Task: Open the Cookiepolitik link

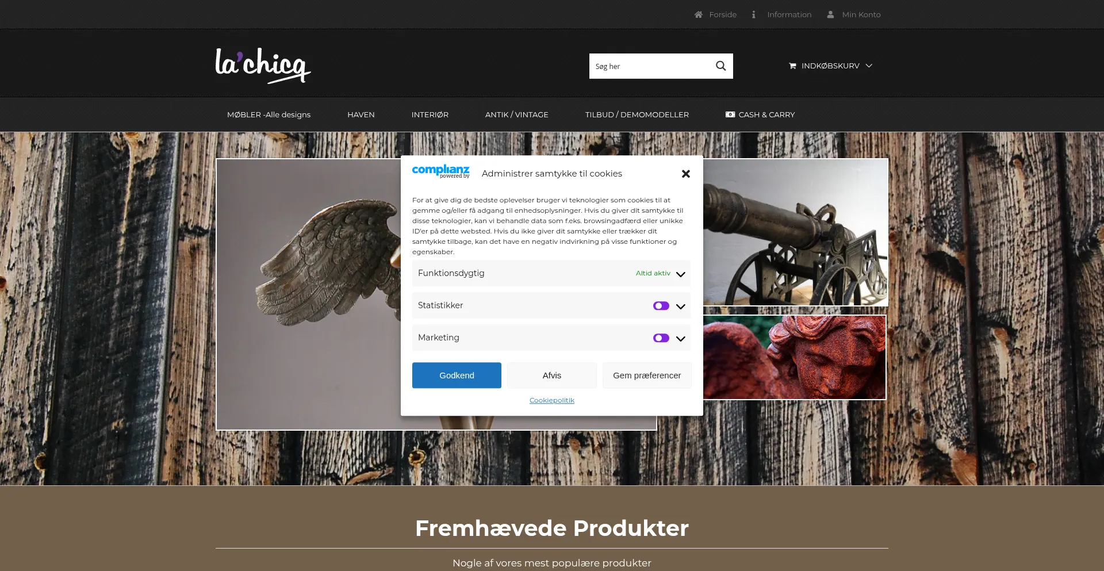Action: [552, 400]
